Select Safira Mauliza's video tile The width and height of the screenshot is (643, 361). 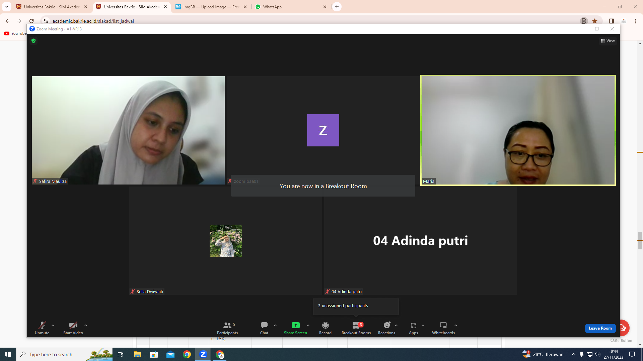coord(128,130)
